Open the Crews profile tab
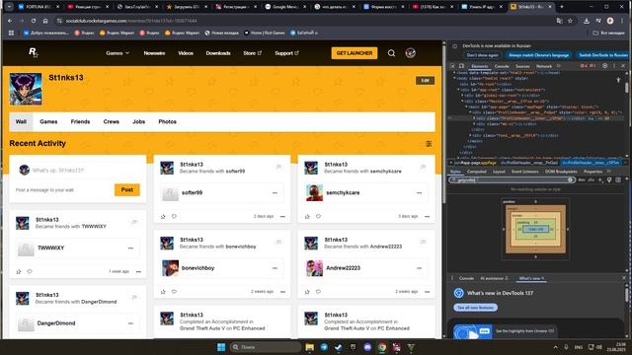This screenshot has height=355, width=632. coord(112,122)
